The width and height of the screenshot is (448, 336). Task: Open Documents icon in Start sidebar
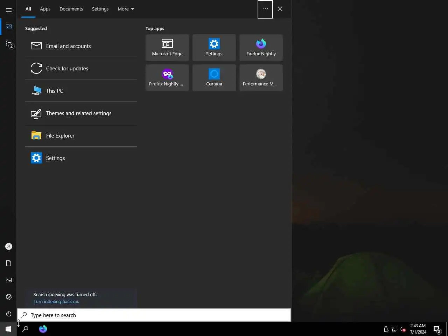pos(9,263)
